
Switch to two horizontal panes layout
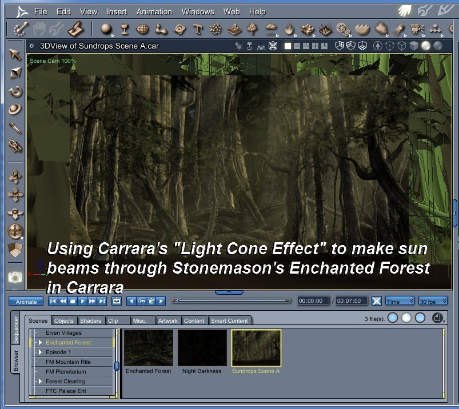[x=297, y=46]
